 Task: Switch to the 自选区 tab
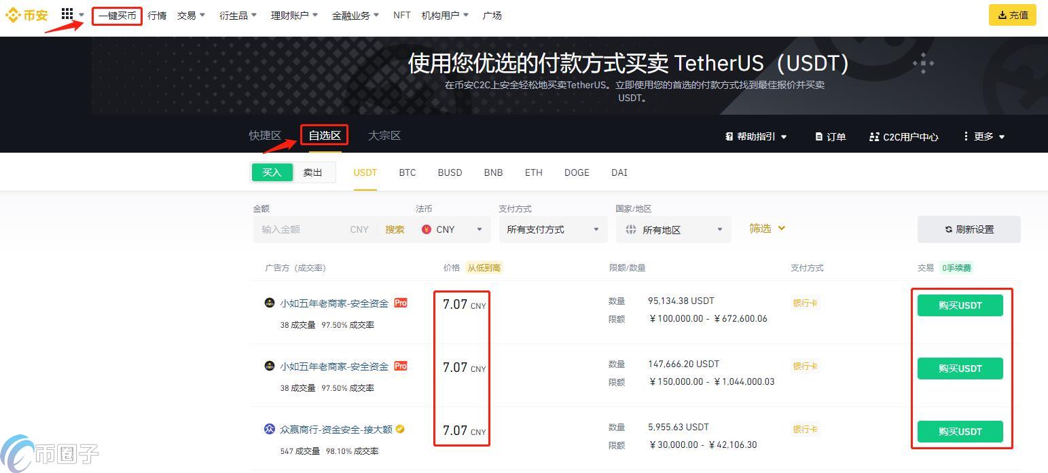(325, 136)
